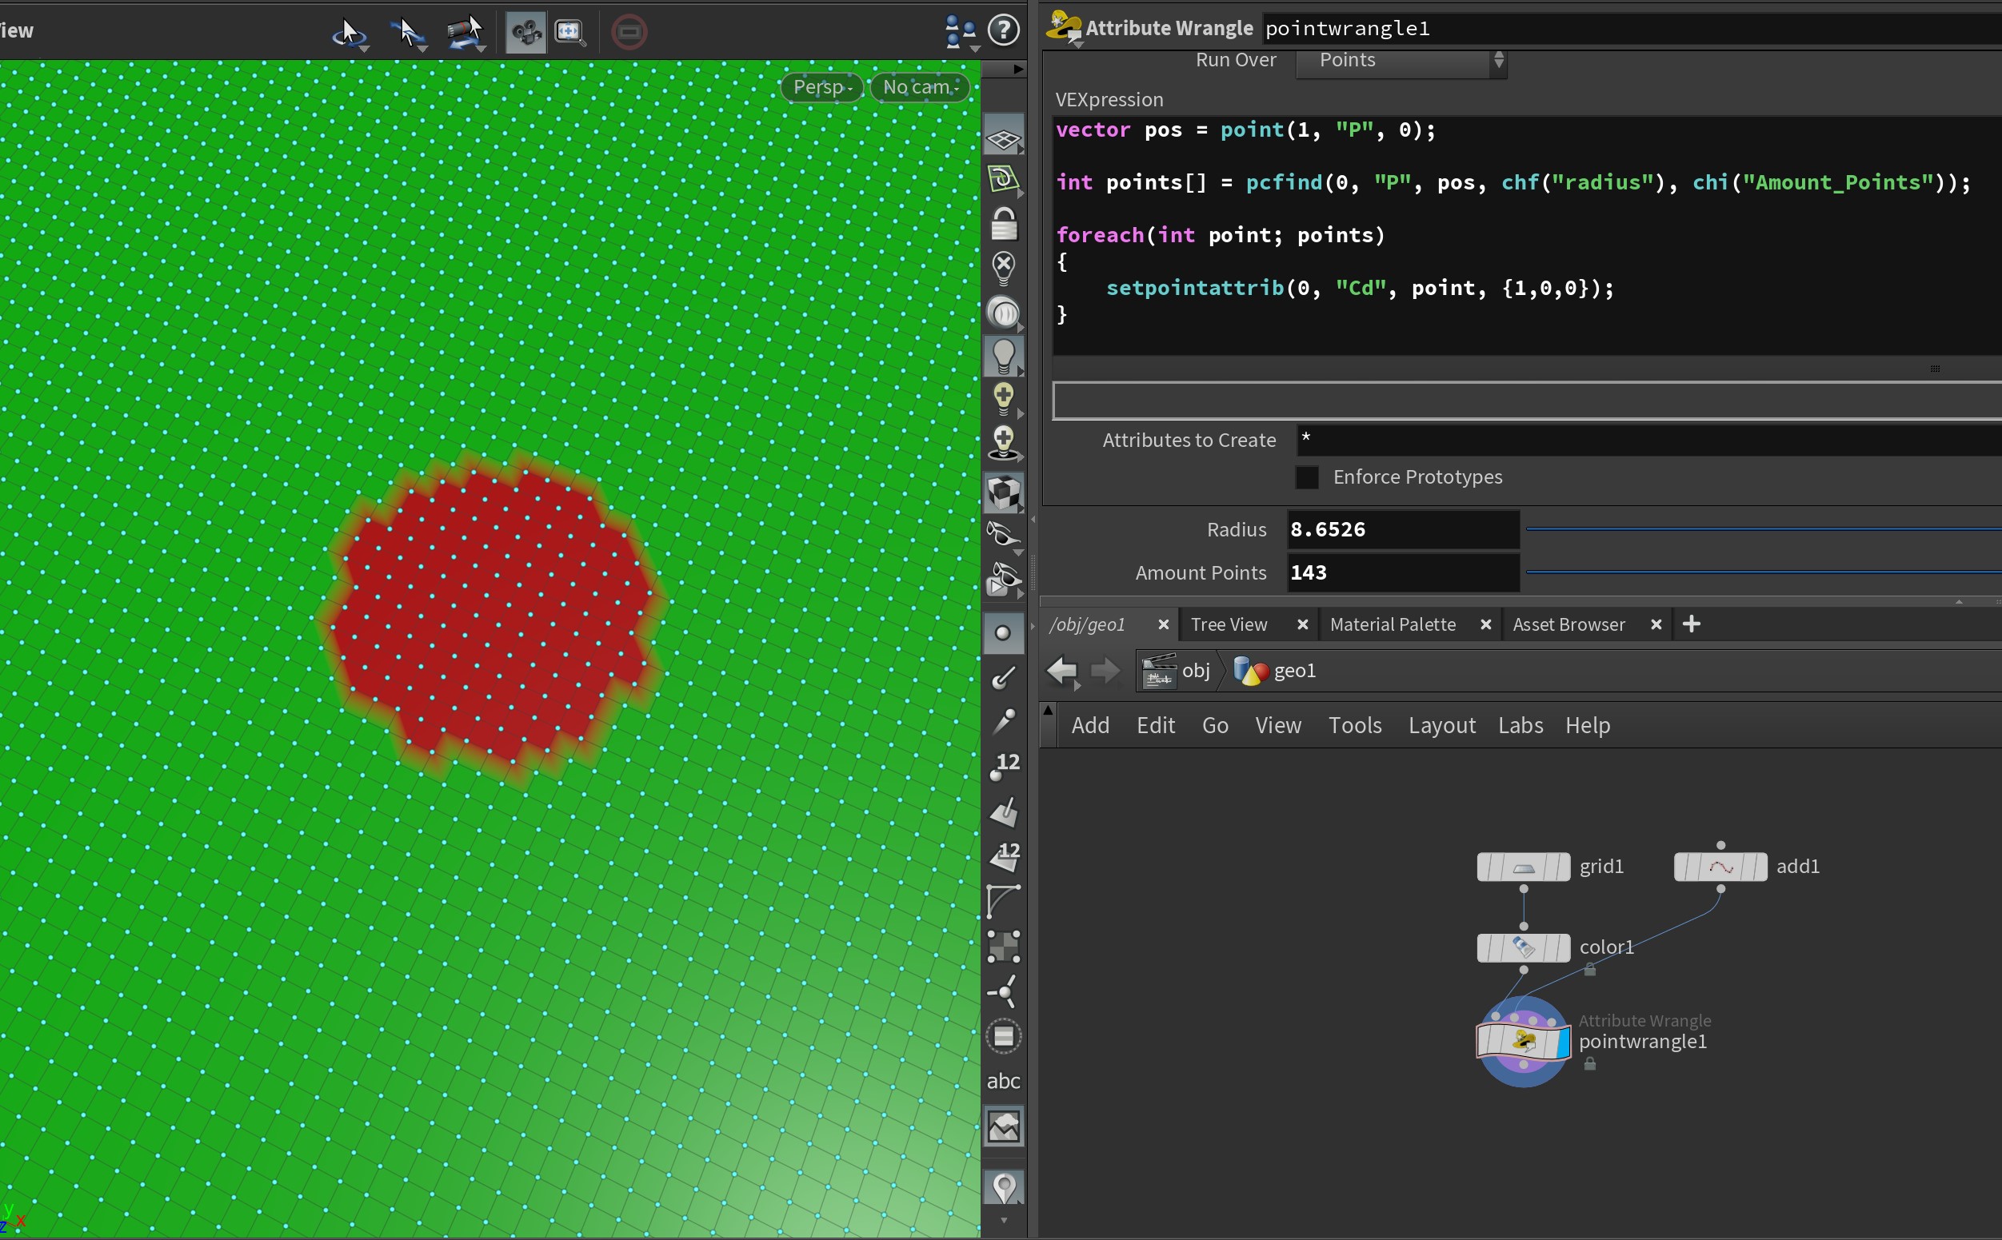Add a new pane tab with plus
Screen dimensions: 2002x1240
(x=1691, y=624)
